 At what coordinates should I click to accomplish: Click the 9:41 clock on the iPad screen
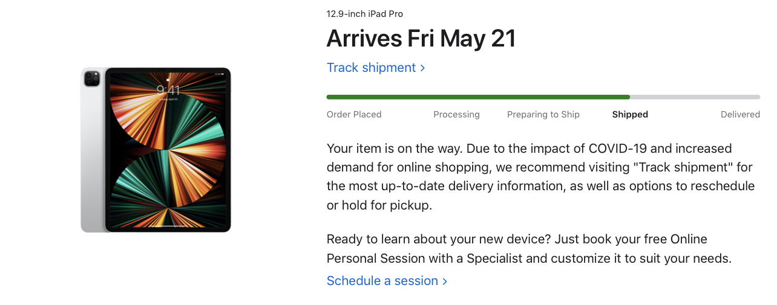(168, 90)
